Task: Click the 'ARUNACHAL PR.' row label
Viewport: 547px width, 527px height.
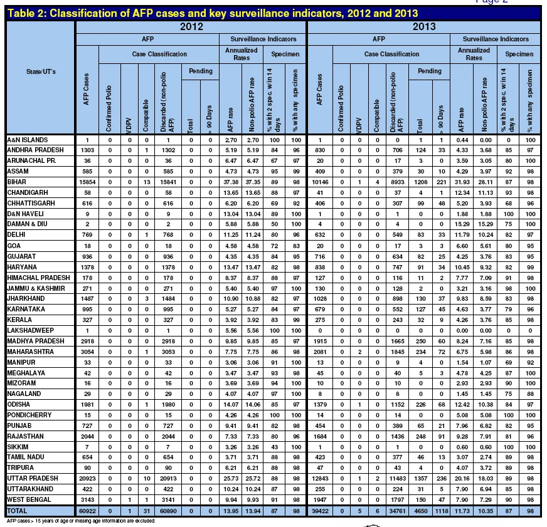Action: pyautogui.click(x=31, y=160)
